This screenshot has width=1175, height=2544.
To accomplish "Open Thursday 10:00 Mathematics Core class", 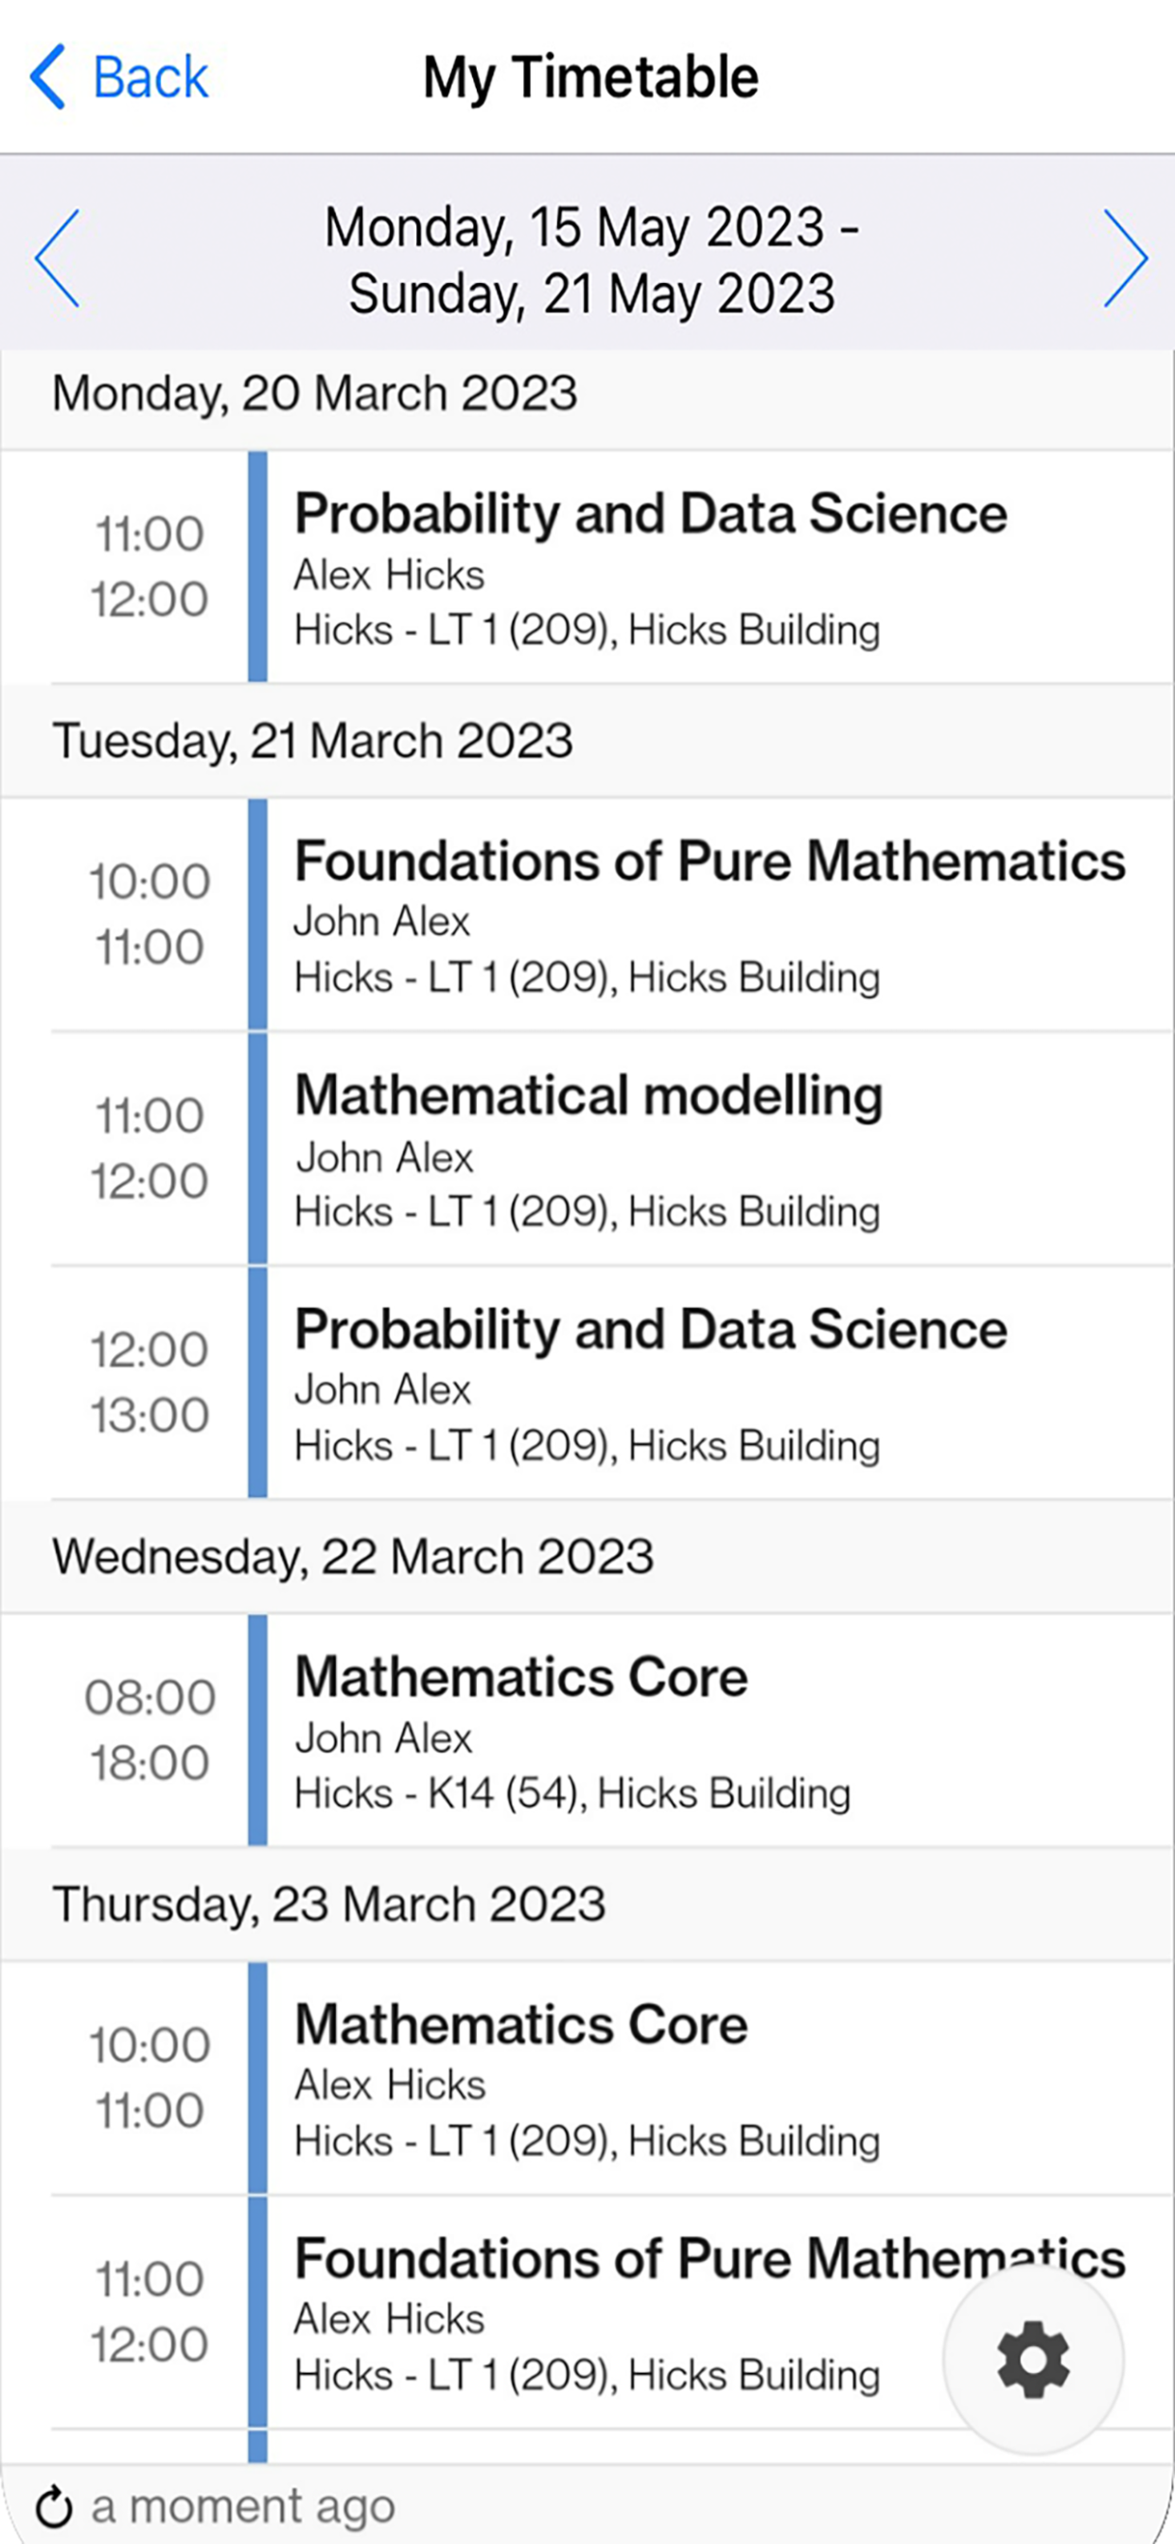I will [587, 2077].
